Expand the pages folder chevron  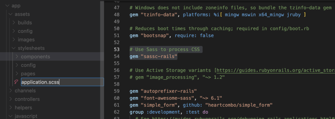tap(17, 74)
